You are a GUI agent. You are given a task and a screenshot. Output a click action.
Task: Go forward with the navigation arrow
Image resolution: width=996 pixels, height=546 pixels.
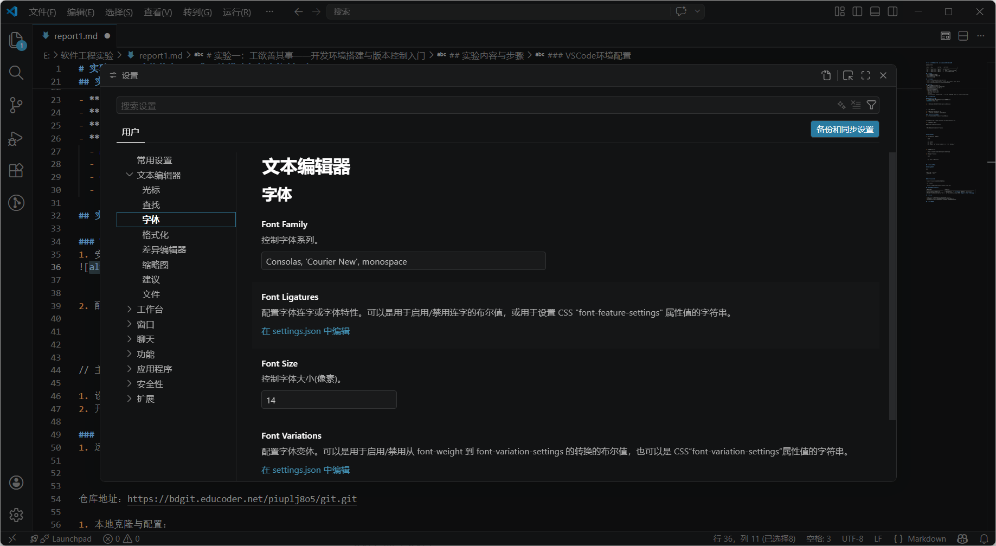[x=316, y=11]
